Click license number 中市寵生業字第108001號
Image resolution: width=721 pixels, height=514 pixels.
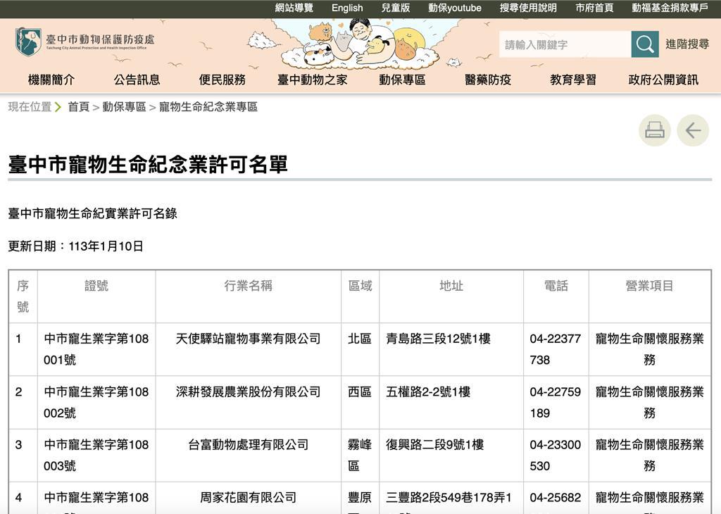pyautogui.click(x=96, y=349)
